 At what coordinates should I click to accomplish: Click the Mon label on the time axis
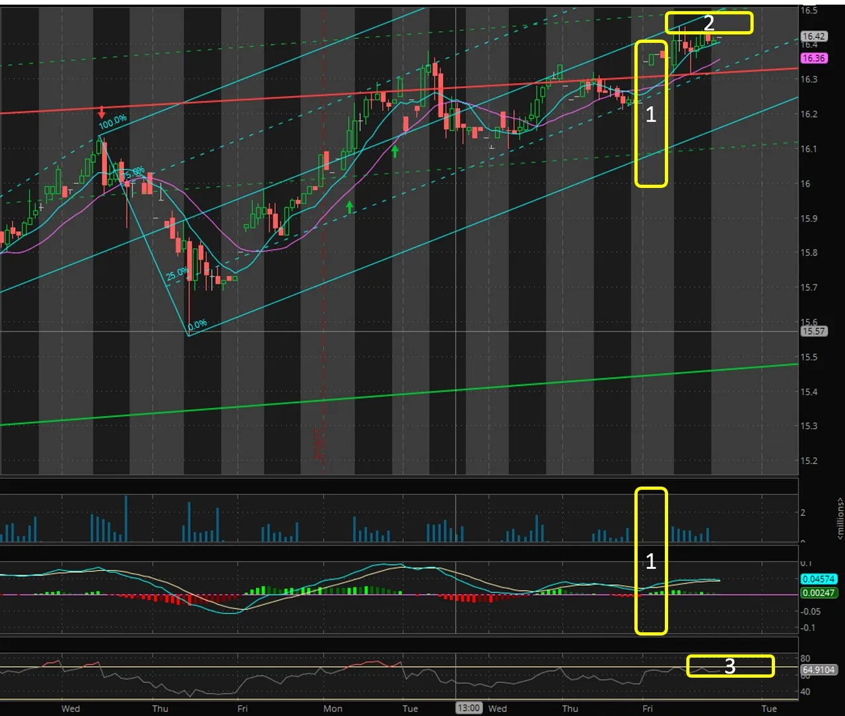click(333, 709)
